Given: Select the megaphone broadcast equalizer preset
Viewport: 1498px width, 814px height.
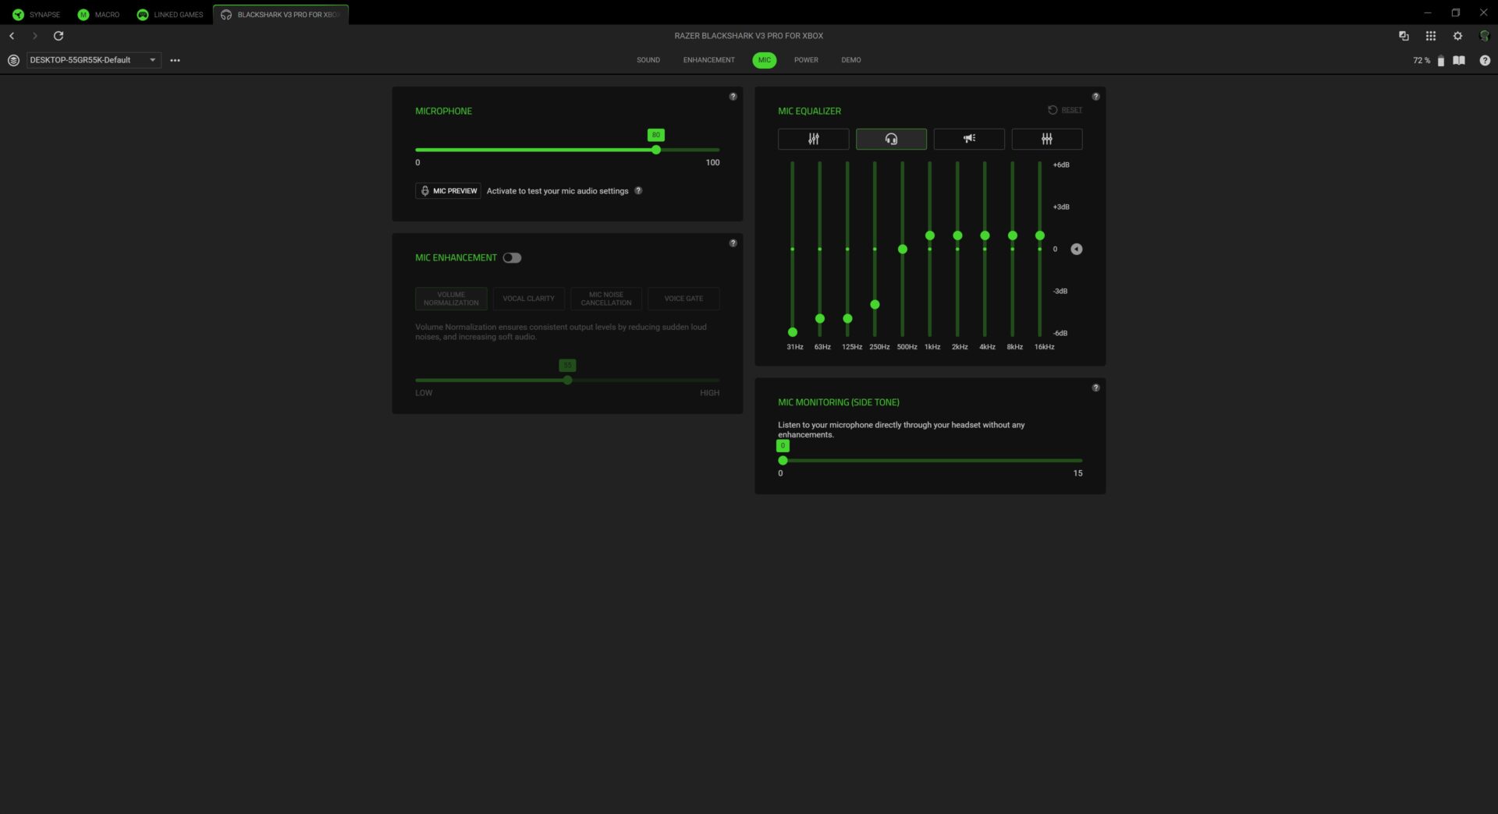Looking at the screenshot, I should pyautogui.click(x=969, y=139).
